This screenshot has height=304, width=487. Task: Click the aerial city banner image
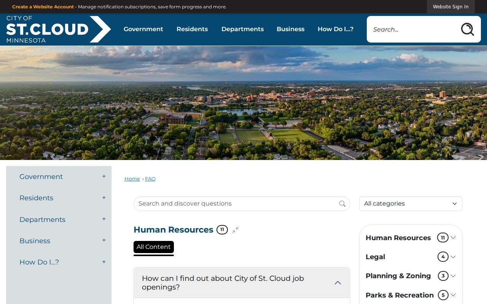tap(243, 103)
